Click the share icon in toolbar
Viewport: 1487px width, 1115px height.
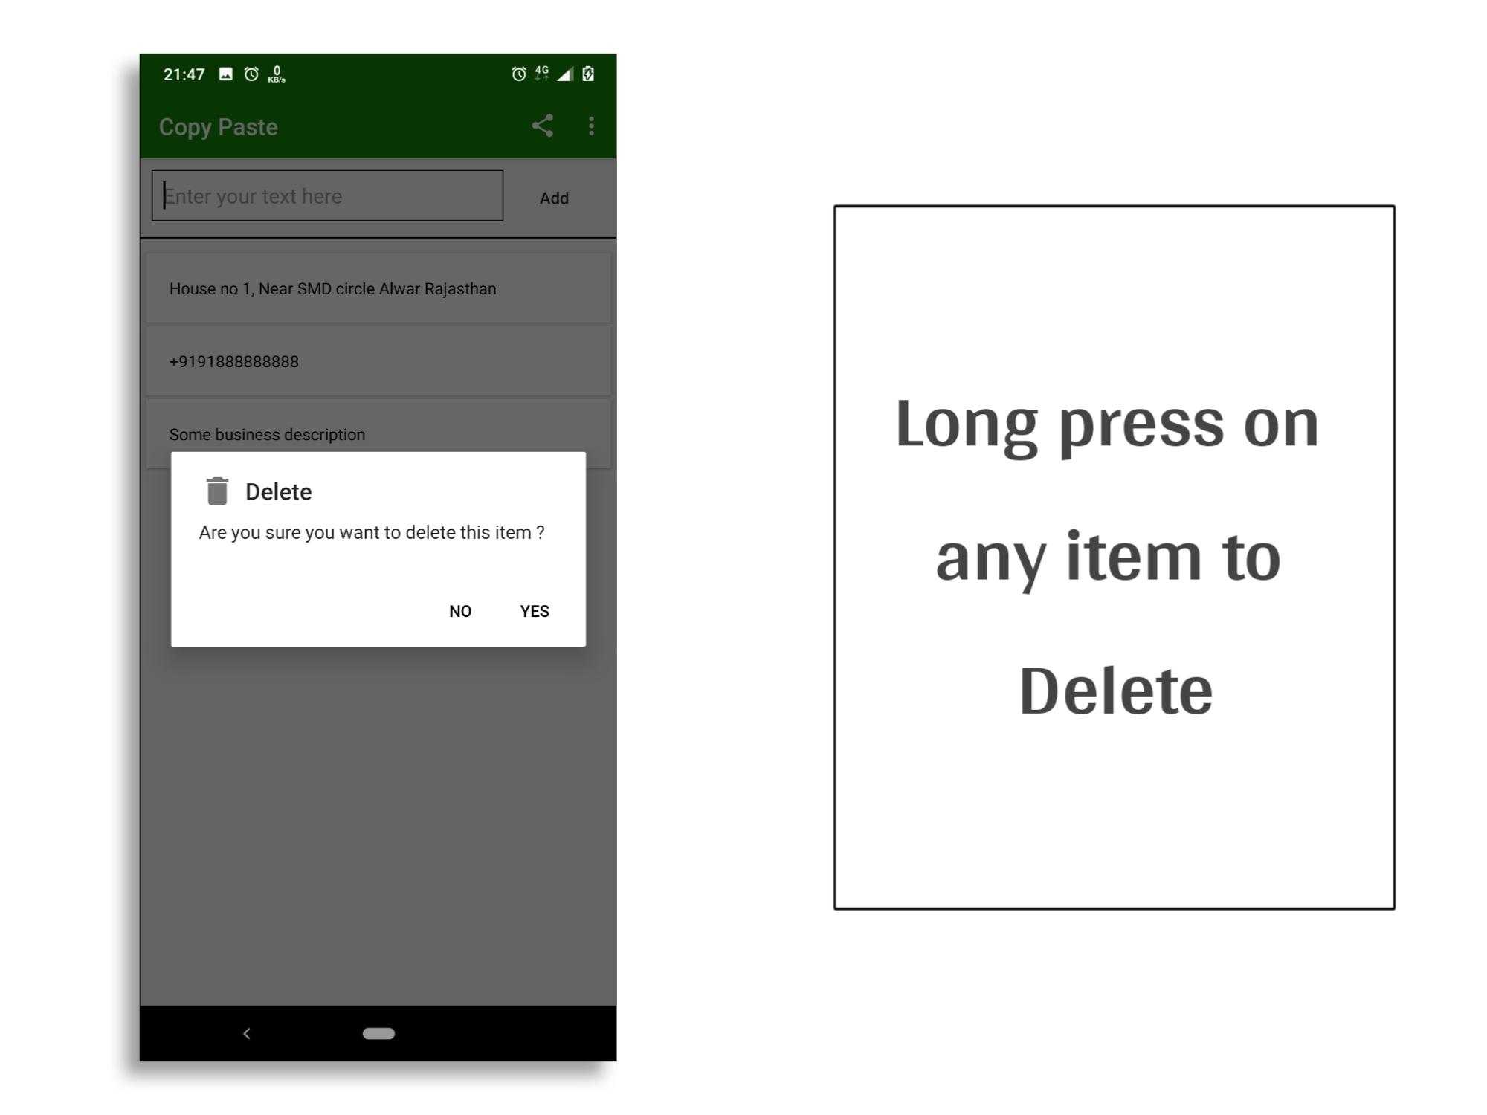tap(542, 126)
